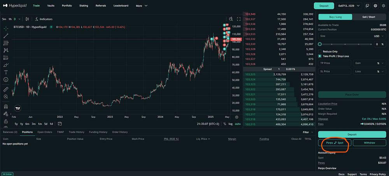389x176 pixels.
Task: Select the 5m chart interval
Action: pos(4,19)
